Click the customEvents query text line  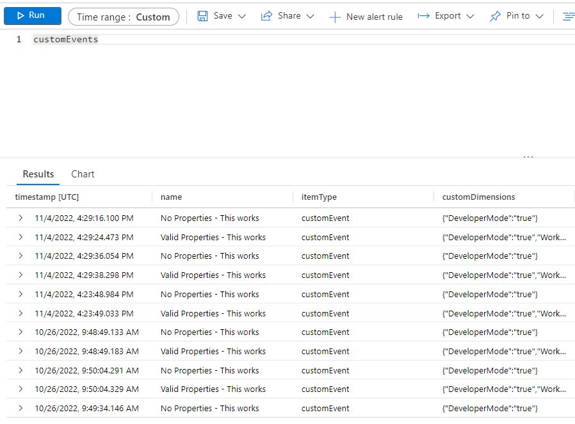coord(66,39)
